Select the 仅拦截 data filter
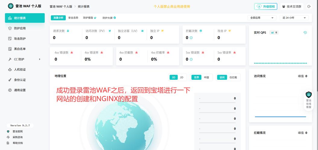Screen dimensions: 318x150 click(x=233, y=77)
